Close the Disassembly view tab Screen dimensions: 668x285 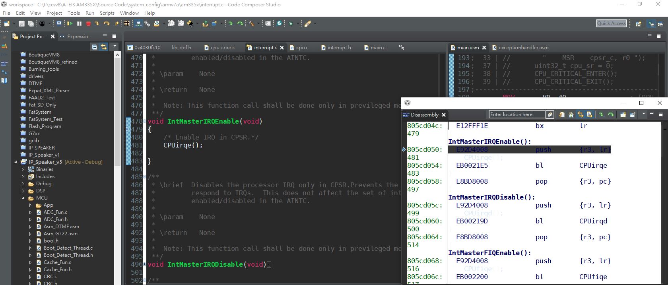444,114
